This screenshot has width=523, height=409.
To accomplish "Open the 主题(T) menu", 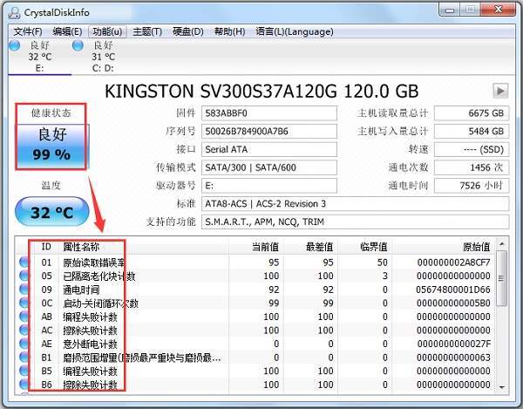I will (146, 32).
